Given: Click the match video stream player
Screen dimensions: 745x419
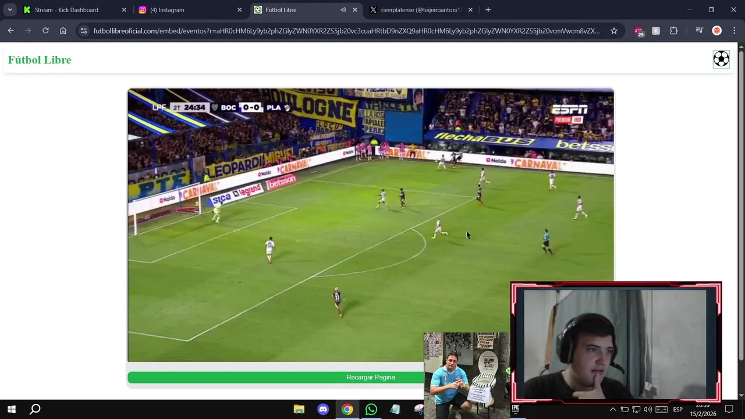Looking at the screenshot, I should point(371,225).
